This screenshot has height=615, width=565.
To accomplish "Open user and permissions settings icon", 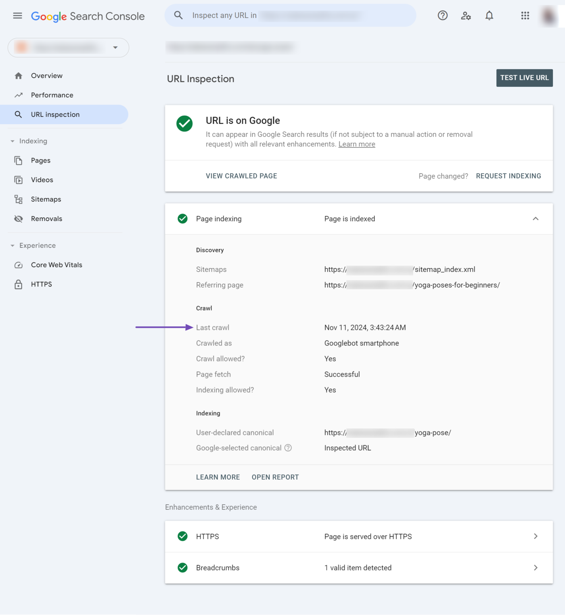I will point(466,16).
